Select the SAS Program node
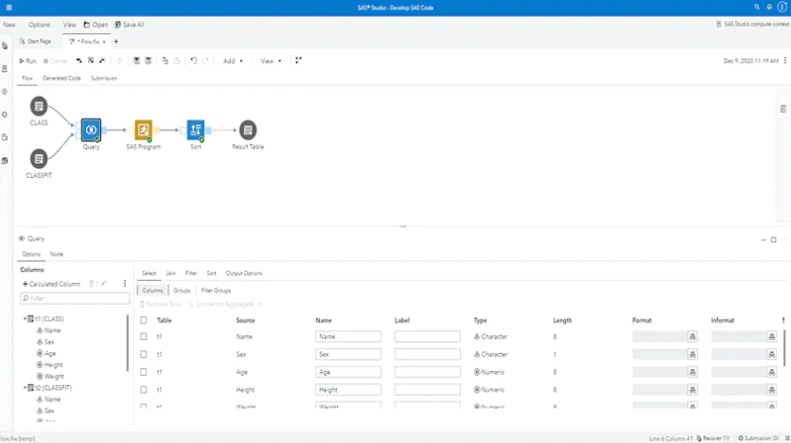 143,130
